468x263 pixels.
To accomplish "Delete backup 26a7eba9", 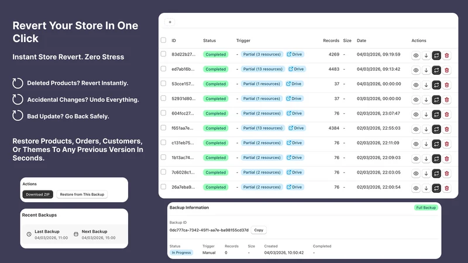I will [x=447, y=188].
